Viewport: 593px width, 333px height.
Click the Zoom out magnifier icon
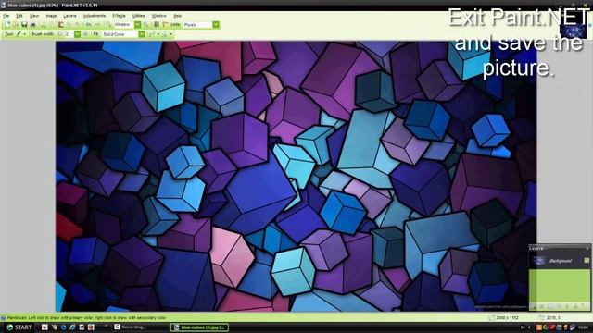(x=108, y=25)
